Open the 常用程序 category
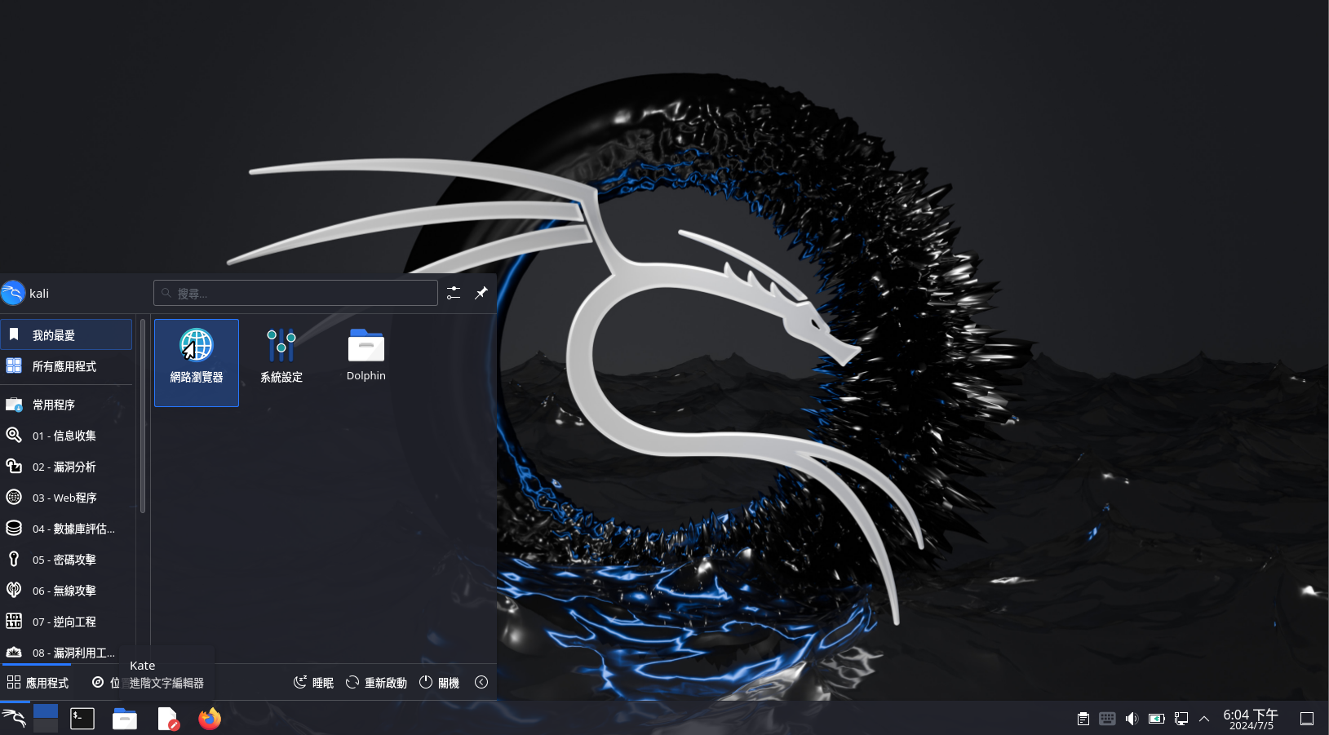Image resolution: width=1329 pixels, height=735 pixels. [x=66, y=405]
